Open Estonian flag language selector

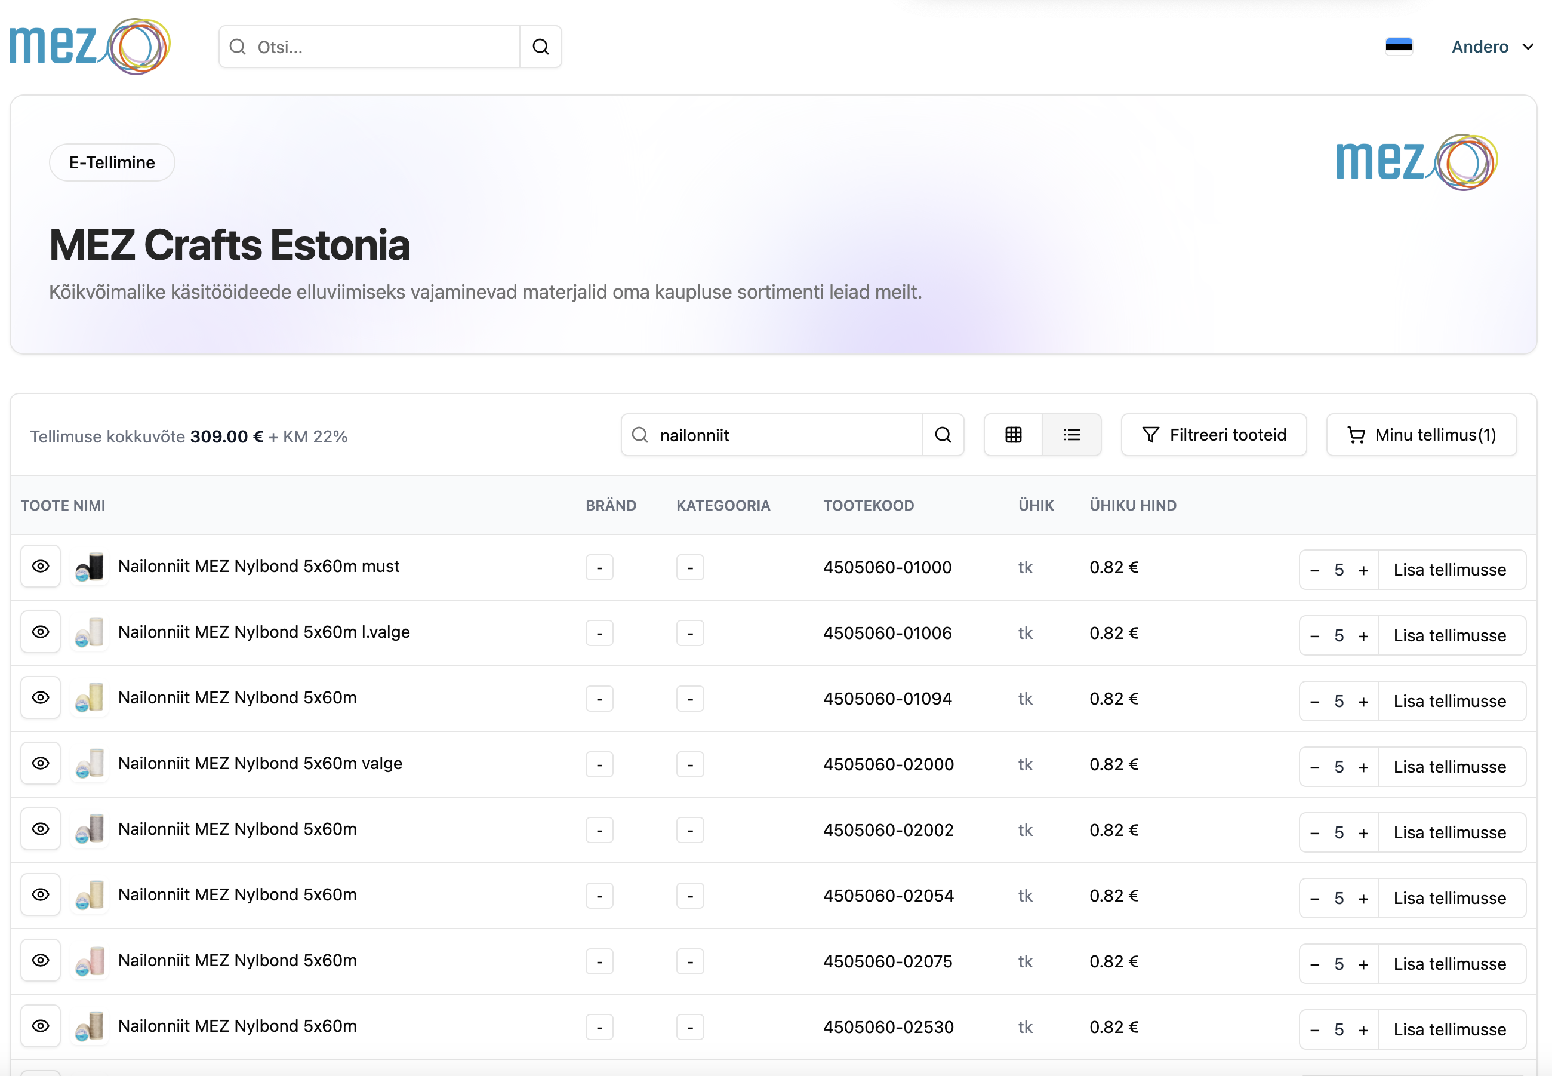tap(1399, 46)
